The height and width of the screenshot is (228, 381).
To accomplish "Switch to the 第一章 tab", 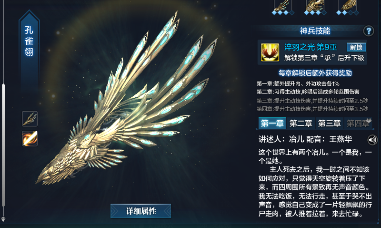I will pos(272,123).
